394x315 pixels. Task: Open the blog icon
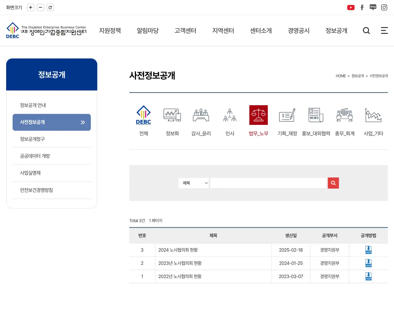point(373,7)
